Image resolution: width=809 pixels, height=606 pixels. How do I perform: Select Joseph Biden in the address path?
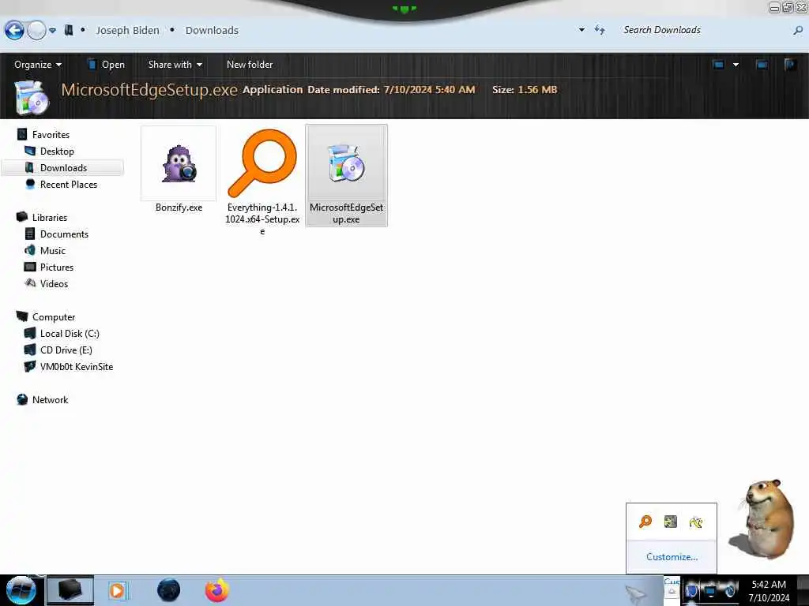127,31
